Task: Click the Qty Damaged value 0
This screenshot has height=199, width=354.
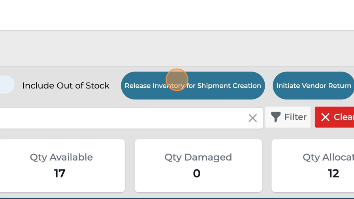Action: 197,174
